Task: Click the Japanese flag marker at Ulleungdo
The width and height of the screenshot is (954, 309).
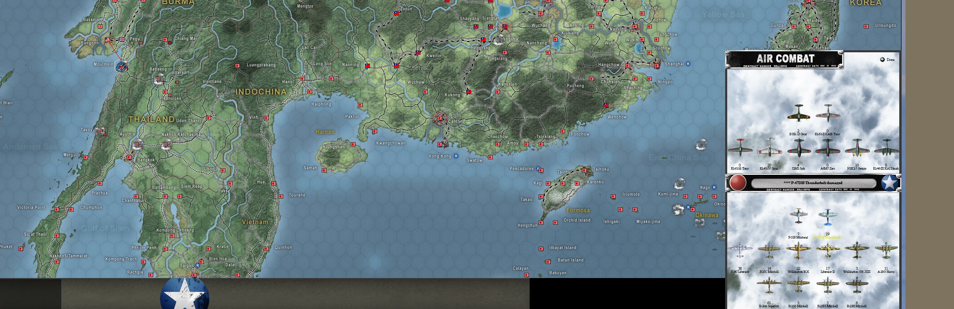Action: 866,26
